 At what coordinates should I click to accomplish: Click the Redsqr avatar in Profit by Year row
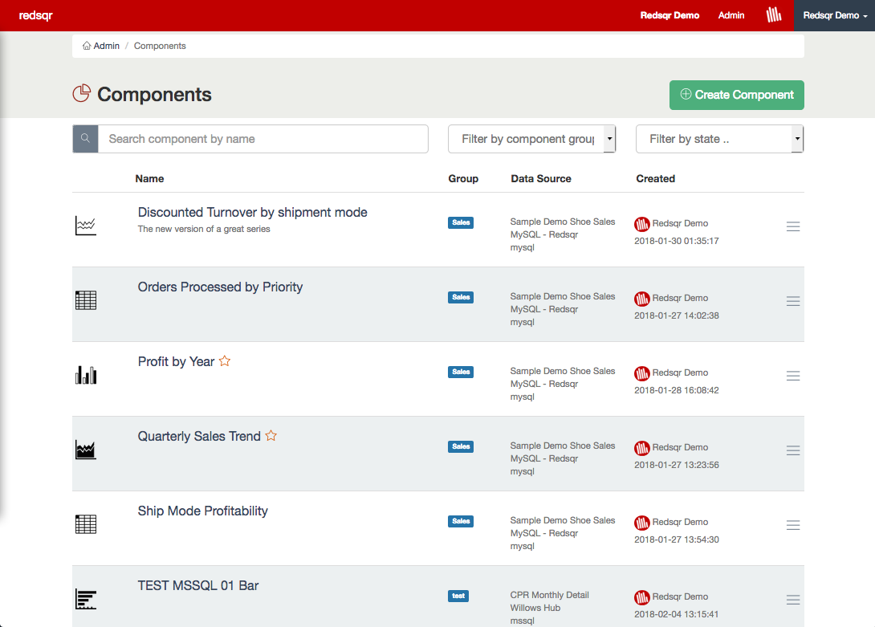point(641,373)
